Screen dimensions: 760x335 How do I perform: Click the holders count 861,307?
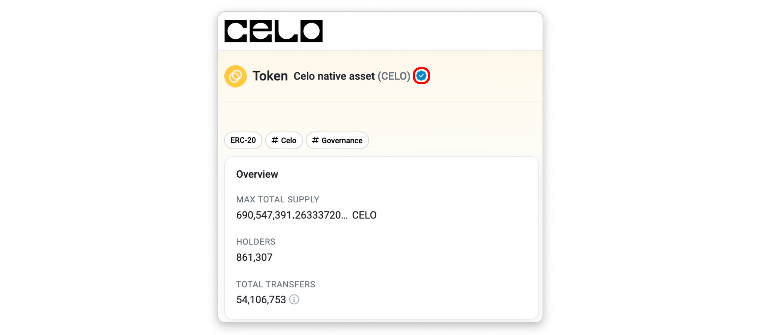[x=254, y=257]
